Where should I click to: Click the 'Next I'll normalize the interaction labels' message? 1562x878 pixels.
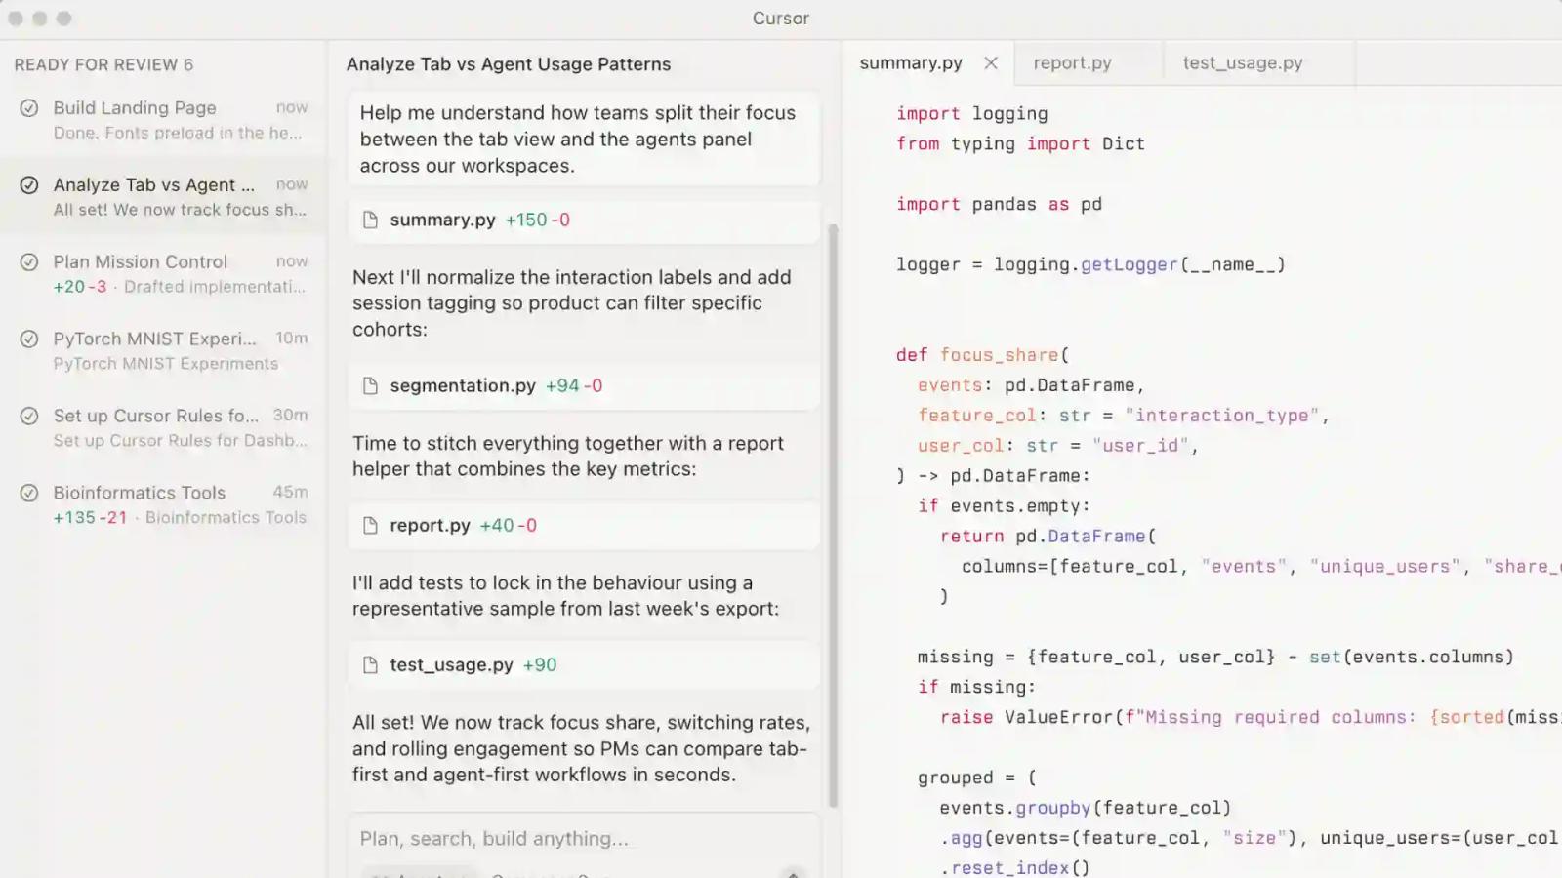(x=572, y=303)
